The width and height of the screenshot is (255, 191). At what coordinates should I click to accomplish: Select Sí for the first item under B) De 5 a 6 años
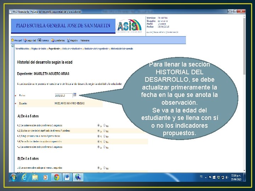tap(98, 168)
